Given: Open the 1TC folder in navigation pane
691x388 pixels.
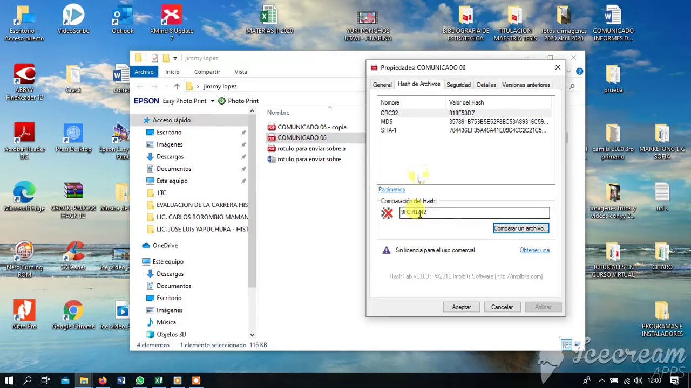Looking at the screenshot, I should (x=161, y=193).
